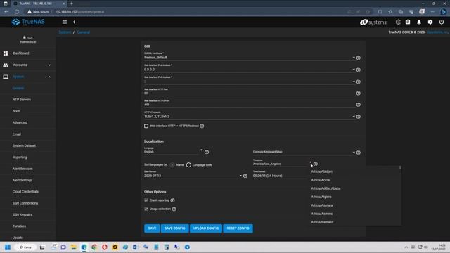Viewport: 450px width, 253px height.
Task: Show help for Console Keyboard Map
Action: 358,153
